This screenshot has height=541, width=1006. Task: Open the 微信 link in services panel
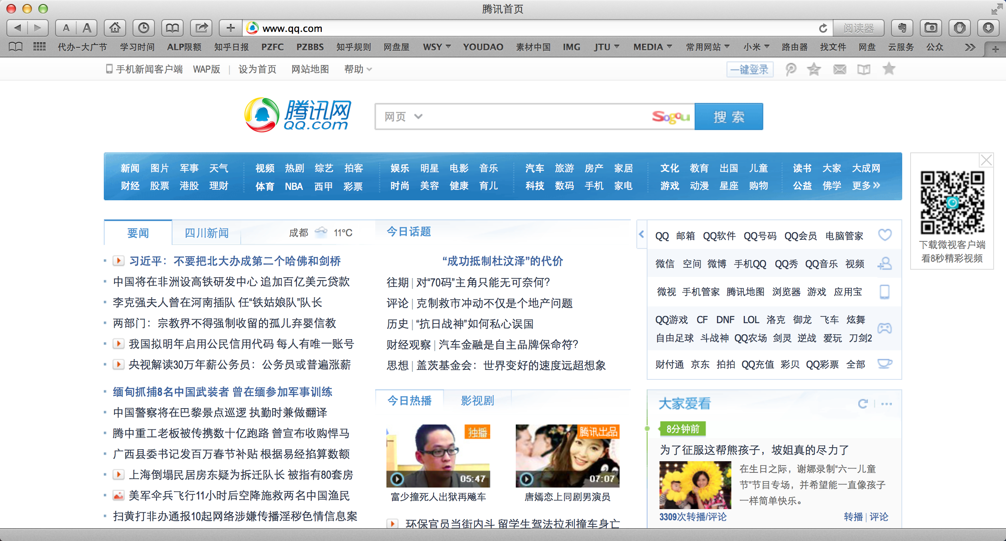pos(665,264)
